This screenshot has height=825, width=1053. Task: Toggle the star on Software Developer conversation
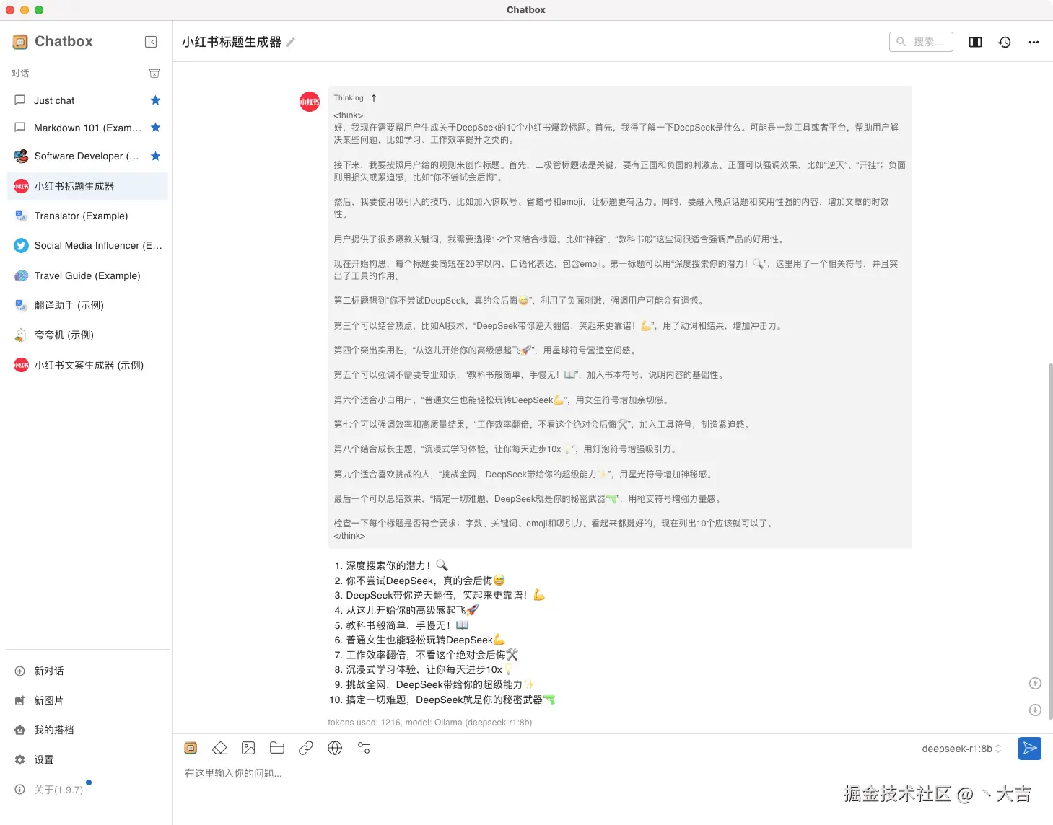point(155,156)
